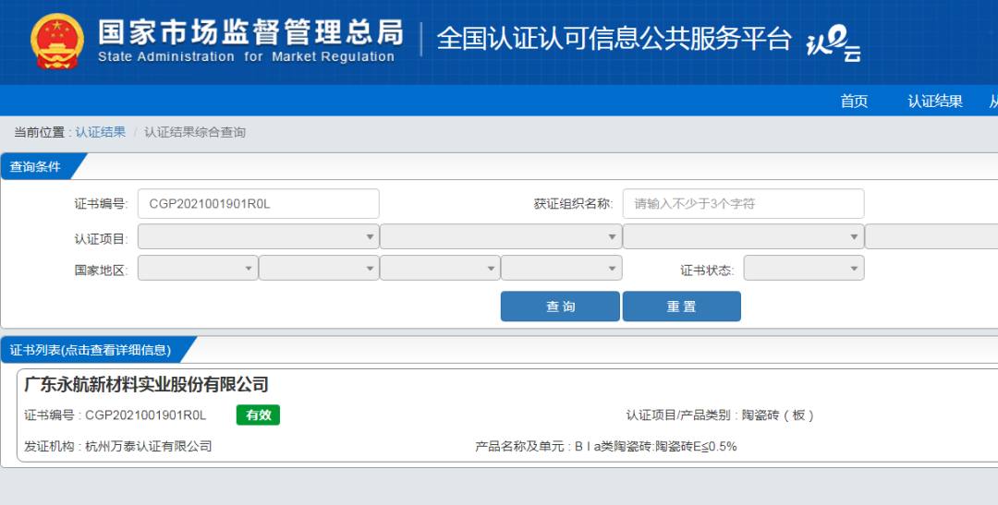Click the national emblem logo

point(57,42)
